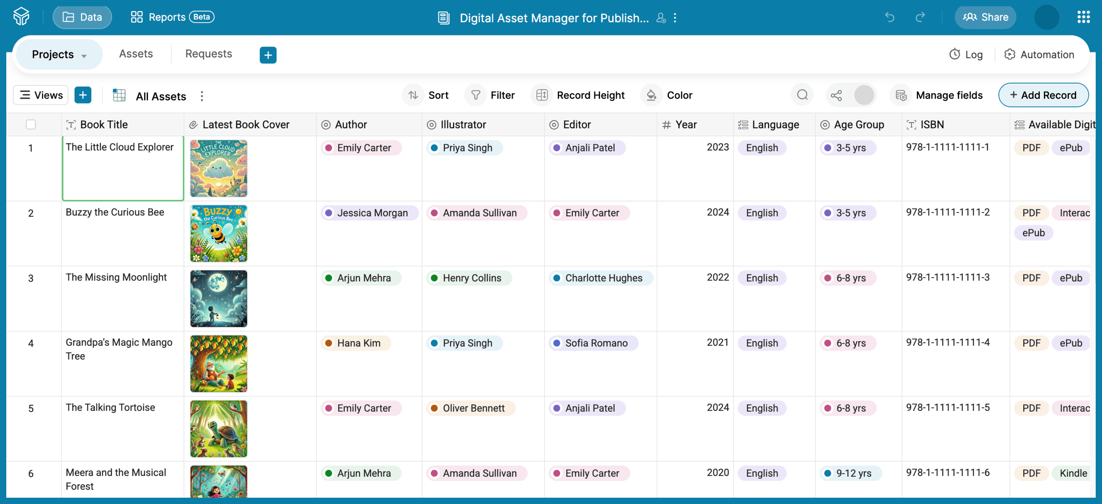The height and width of the screenshot is (504, 1102).
Task: Open the Record Height options
Action: tap(578, 95)
